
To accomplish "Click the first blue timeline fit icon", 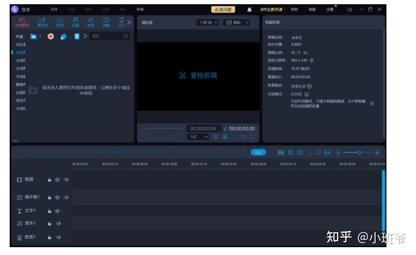I will pos(281,152).
